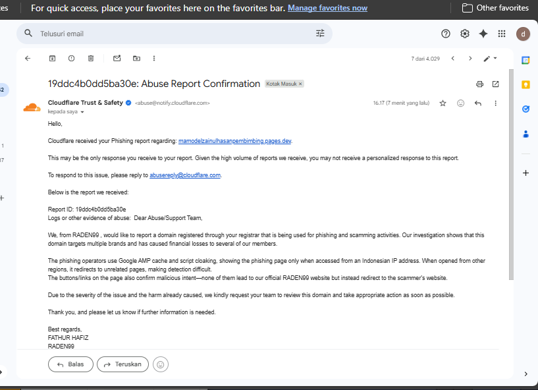Collapse the side panel chevron
Image resolution: width=538 pixels, height=390 pixels.
(525, 374)
